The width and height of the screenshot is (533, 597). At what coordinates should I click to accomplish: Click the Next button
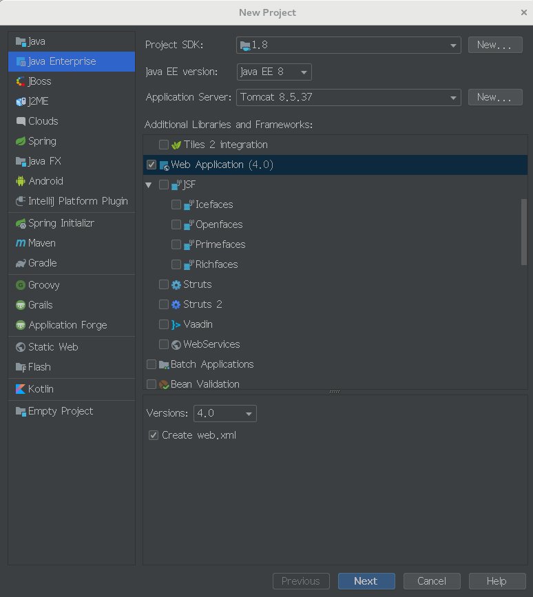click(366, 581)
